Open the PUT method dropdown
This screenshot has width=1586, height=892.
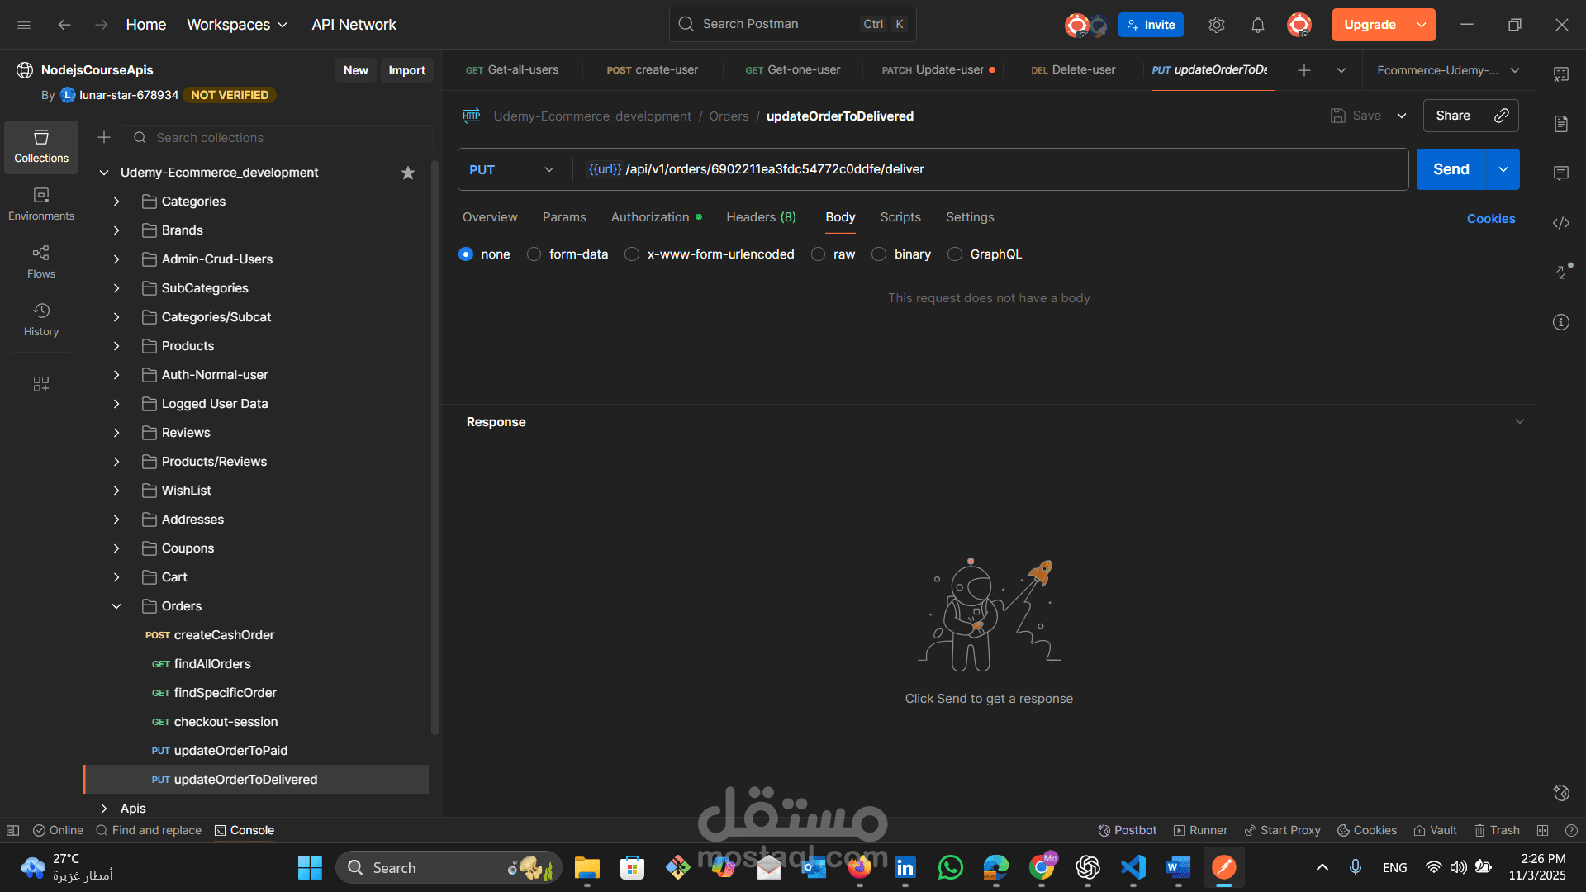(x=512, y=169)
